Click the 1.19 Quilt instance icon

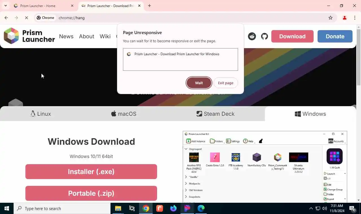pos(334,156)
